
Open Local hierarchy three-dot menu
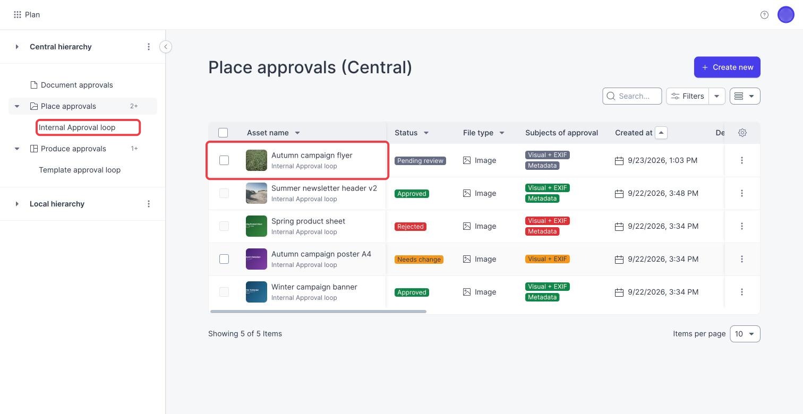(149, 204)
